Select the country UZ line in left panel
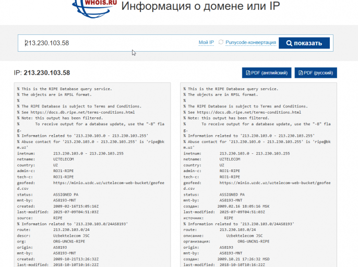The width and height of the screenshot is (358, 267). coord(38,165)
